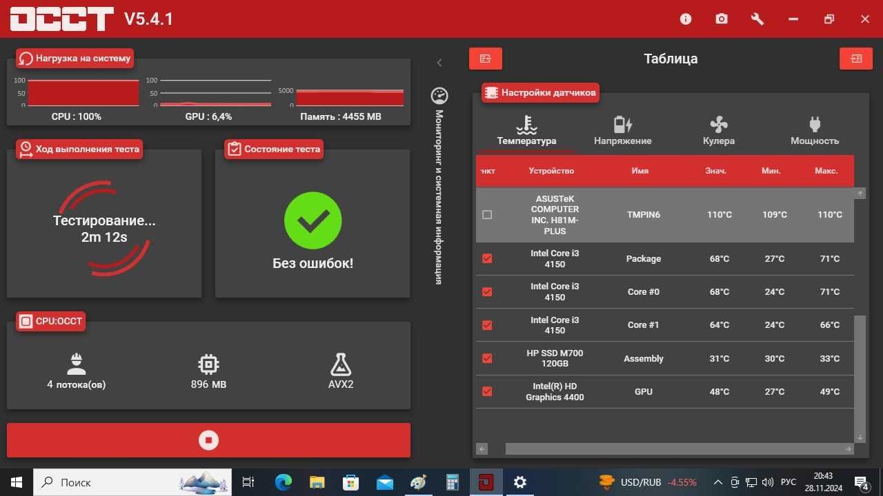Click the Знач. column header

pos(716,171)
